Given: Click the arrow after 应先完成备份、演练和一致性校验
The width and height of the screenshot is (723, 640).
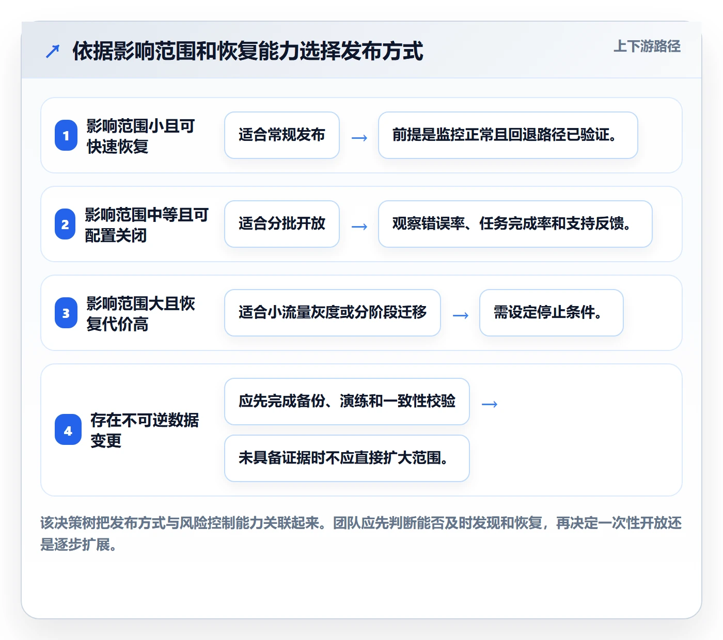Looking at the screenshot, I should 490,404.
